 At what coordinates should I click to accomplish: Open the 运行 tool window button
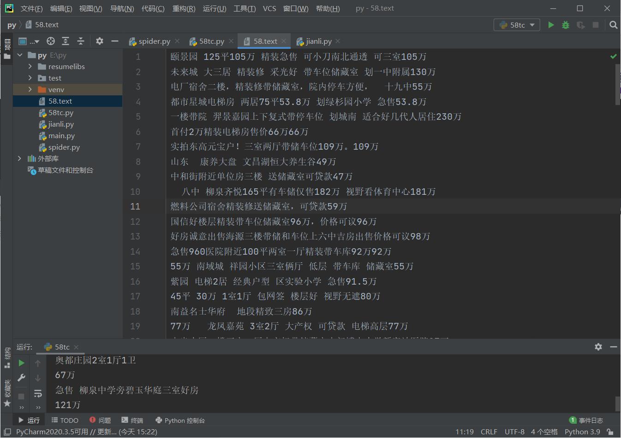(29, 420)
